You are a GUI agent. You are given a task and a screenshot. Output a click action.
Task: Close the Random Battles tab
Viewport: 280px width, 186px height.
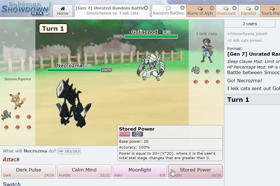click(182, 8)
